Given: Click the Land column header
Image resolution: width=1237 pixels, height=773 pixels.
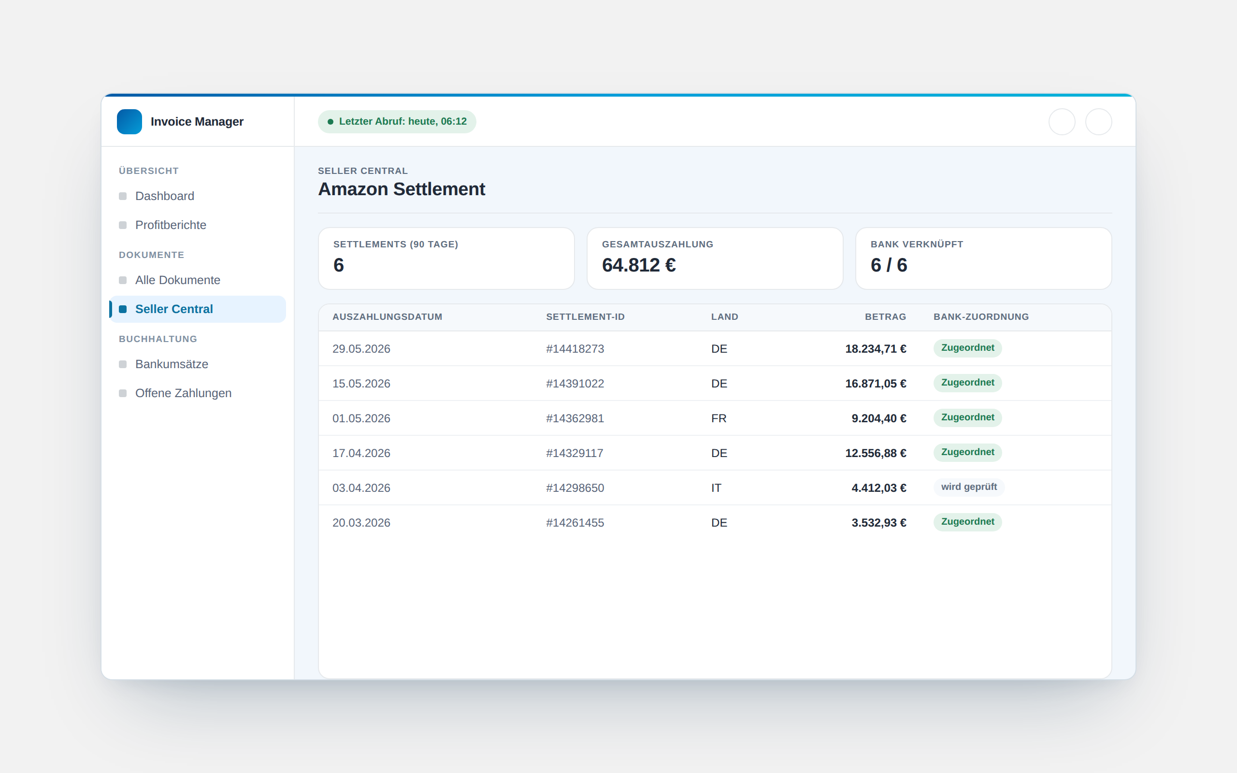Looking at the screenshot, I should click(724, 317).
